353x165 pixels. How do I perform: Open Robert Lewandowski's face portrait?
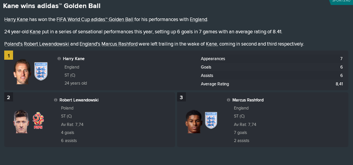(x=21, y=121)
